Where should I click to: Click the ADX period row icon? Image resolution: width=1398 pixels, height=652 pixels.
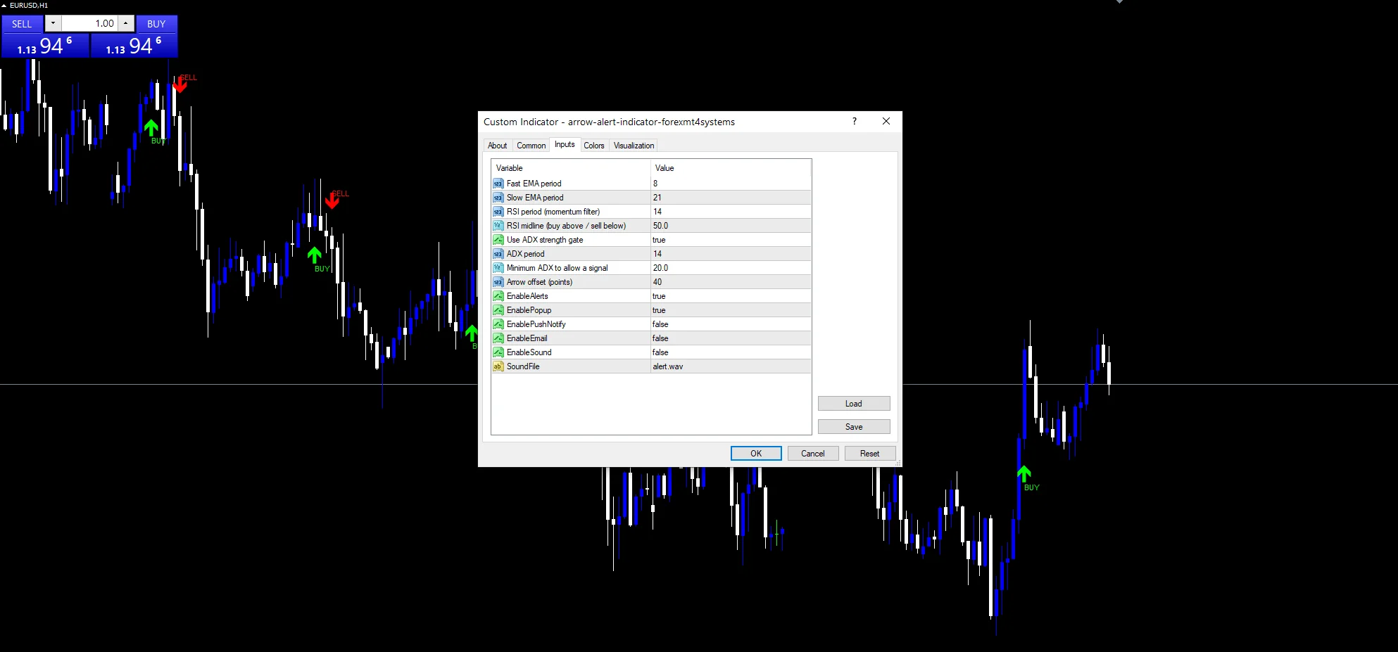point(498,254)
